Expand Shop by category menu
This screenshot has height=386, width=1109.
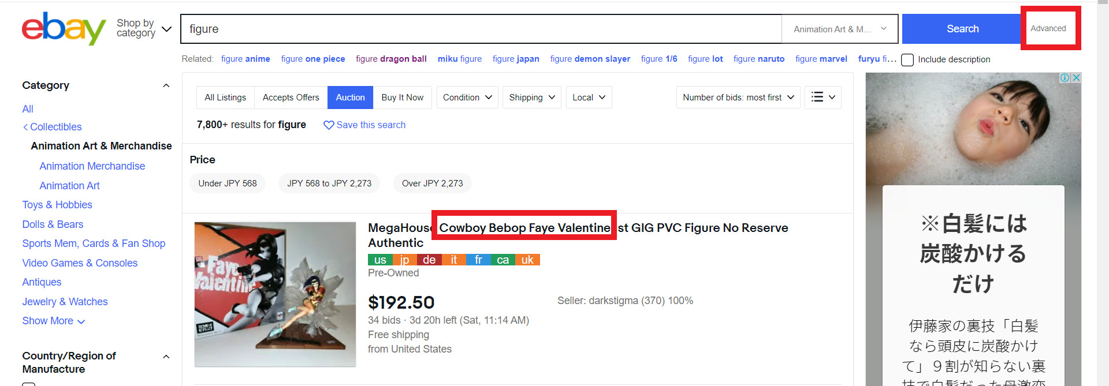coord(144,28)
